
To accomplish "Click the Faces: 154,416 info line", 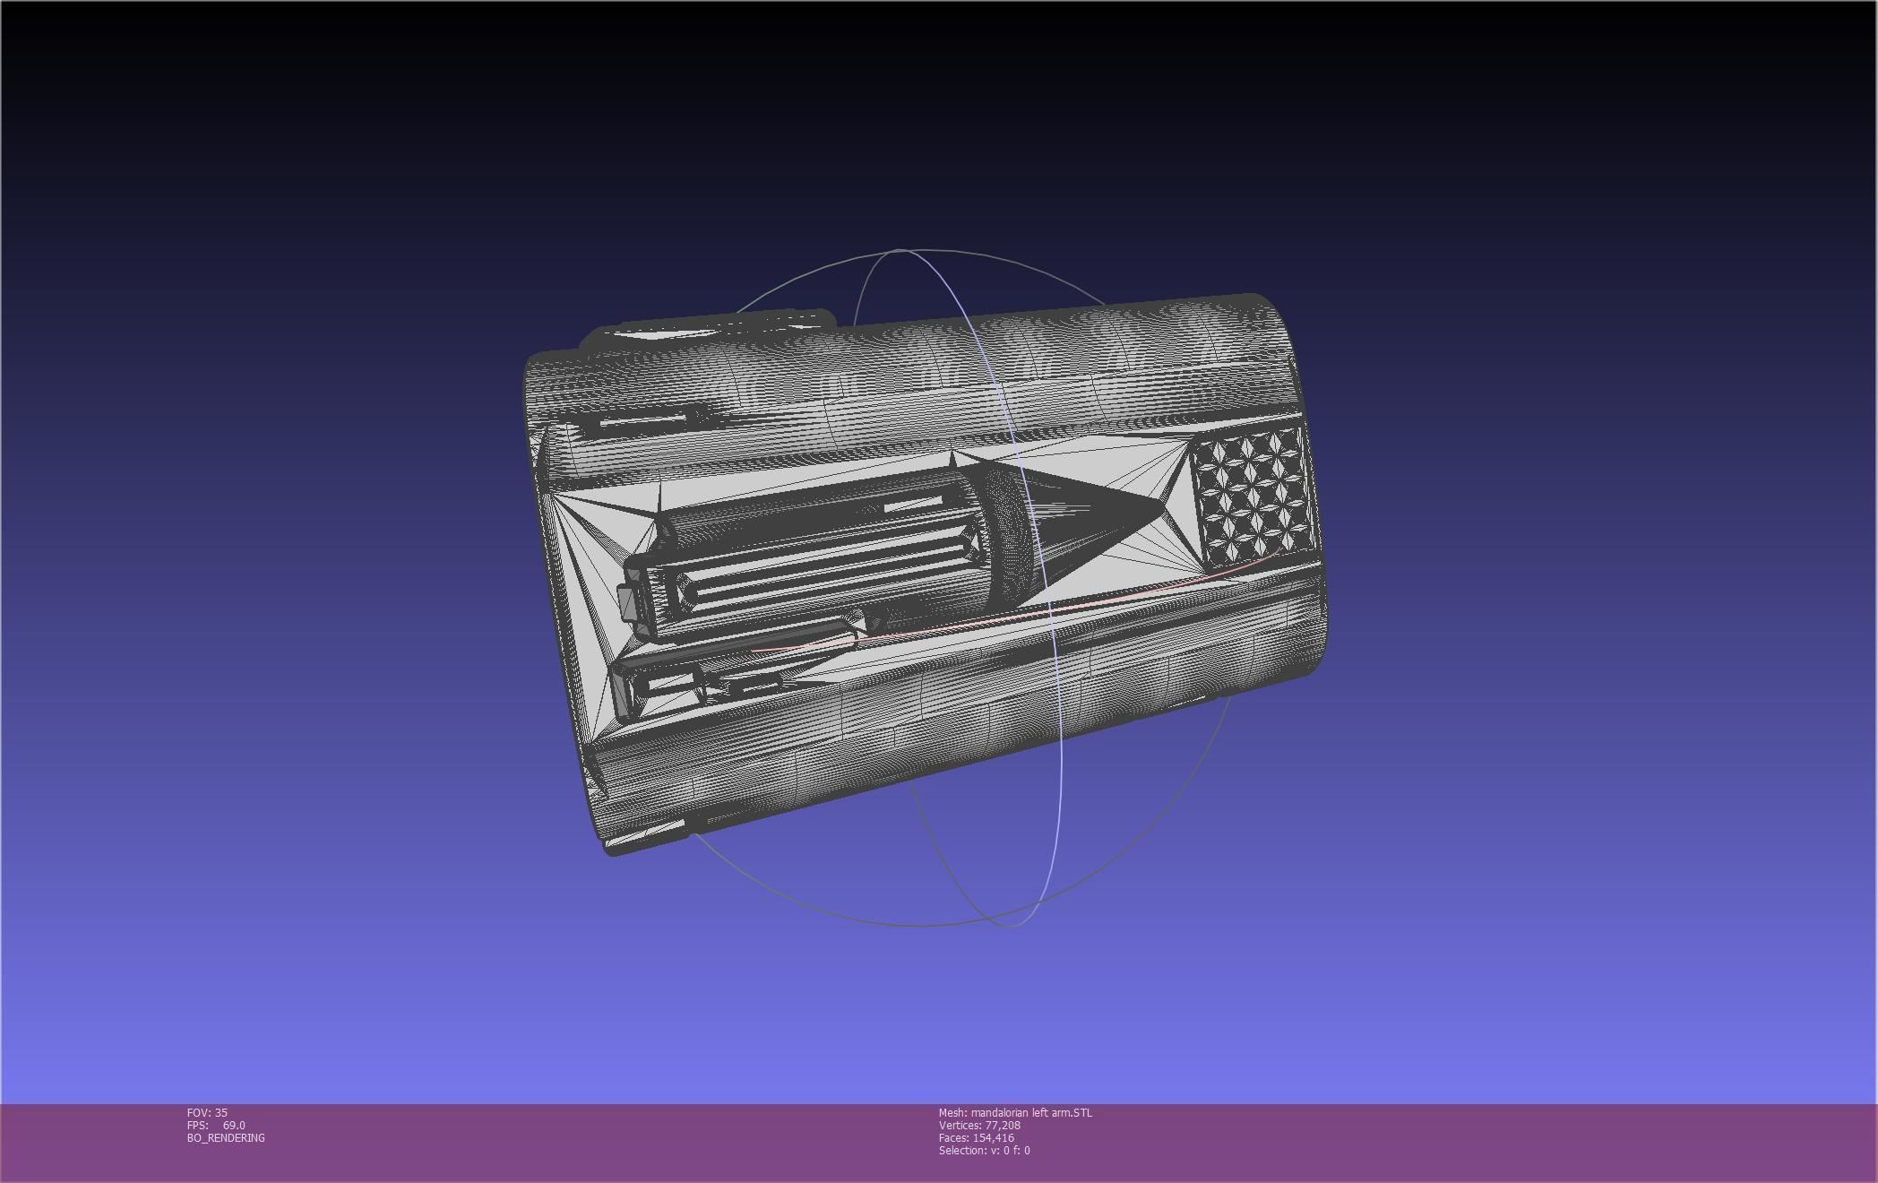I will pos(977,1137).
